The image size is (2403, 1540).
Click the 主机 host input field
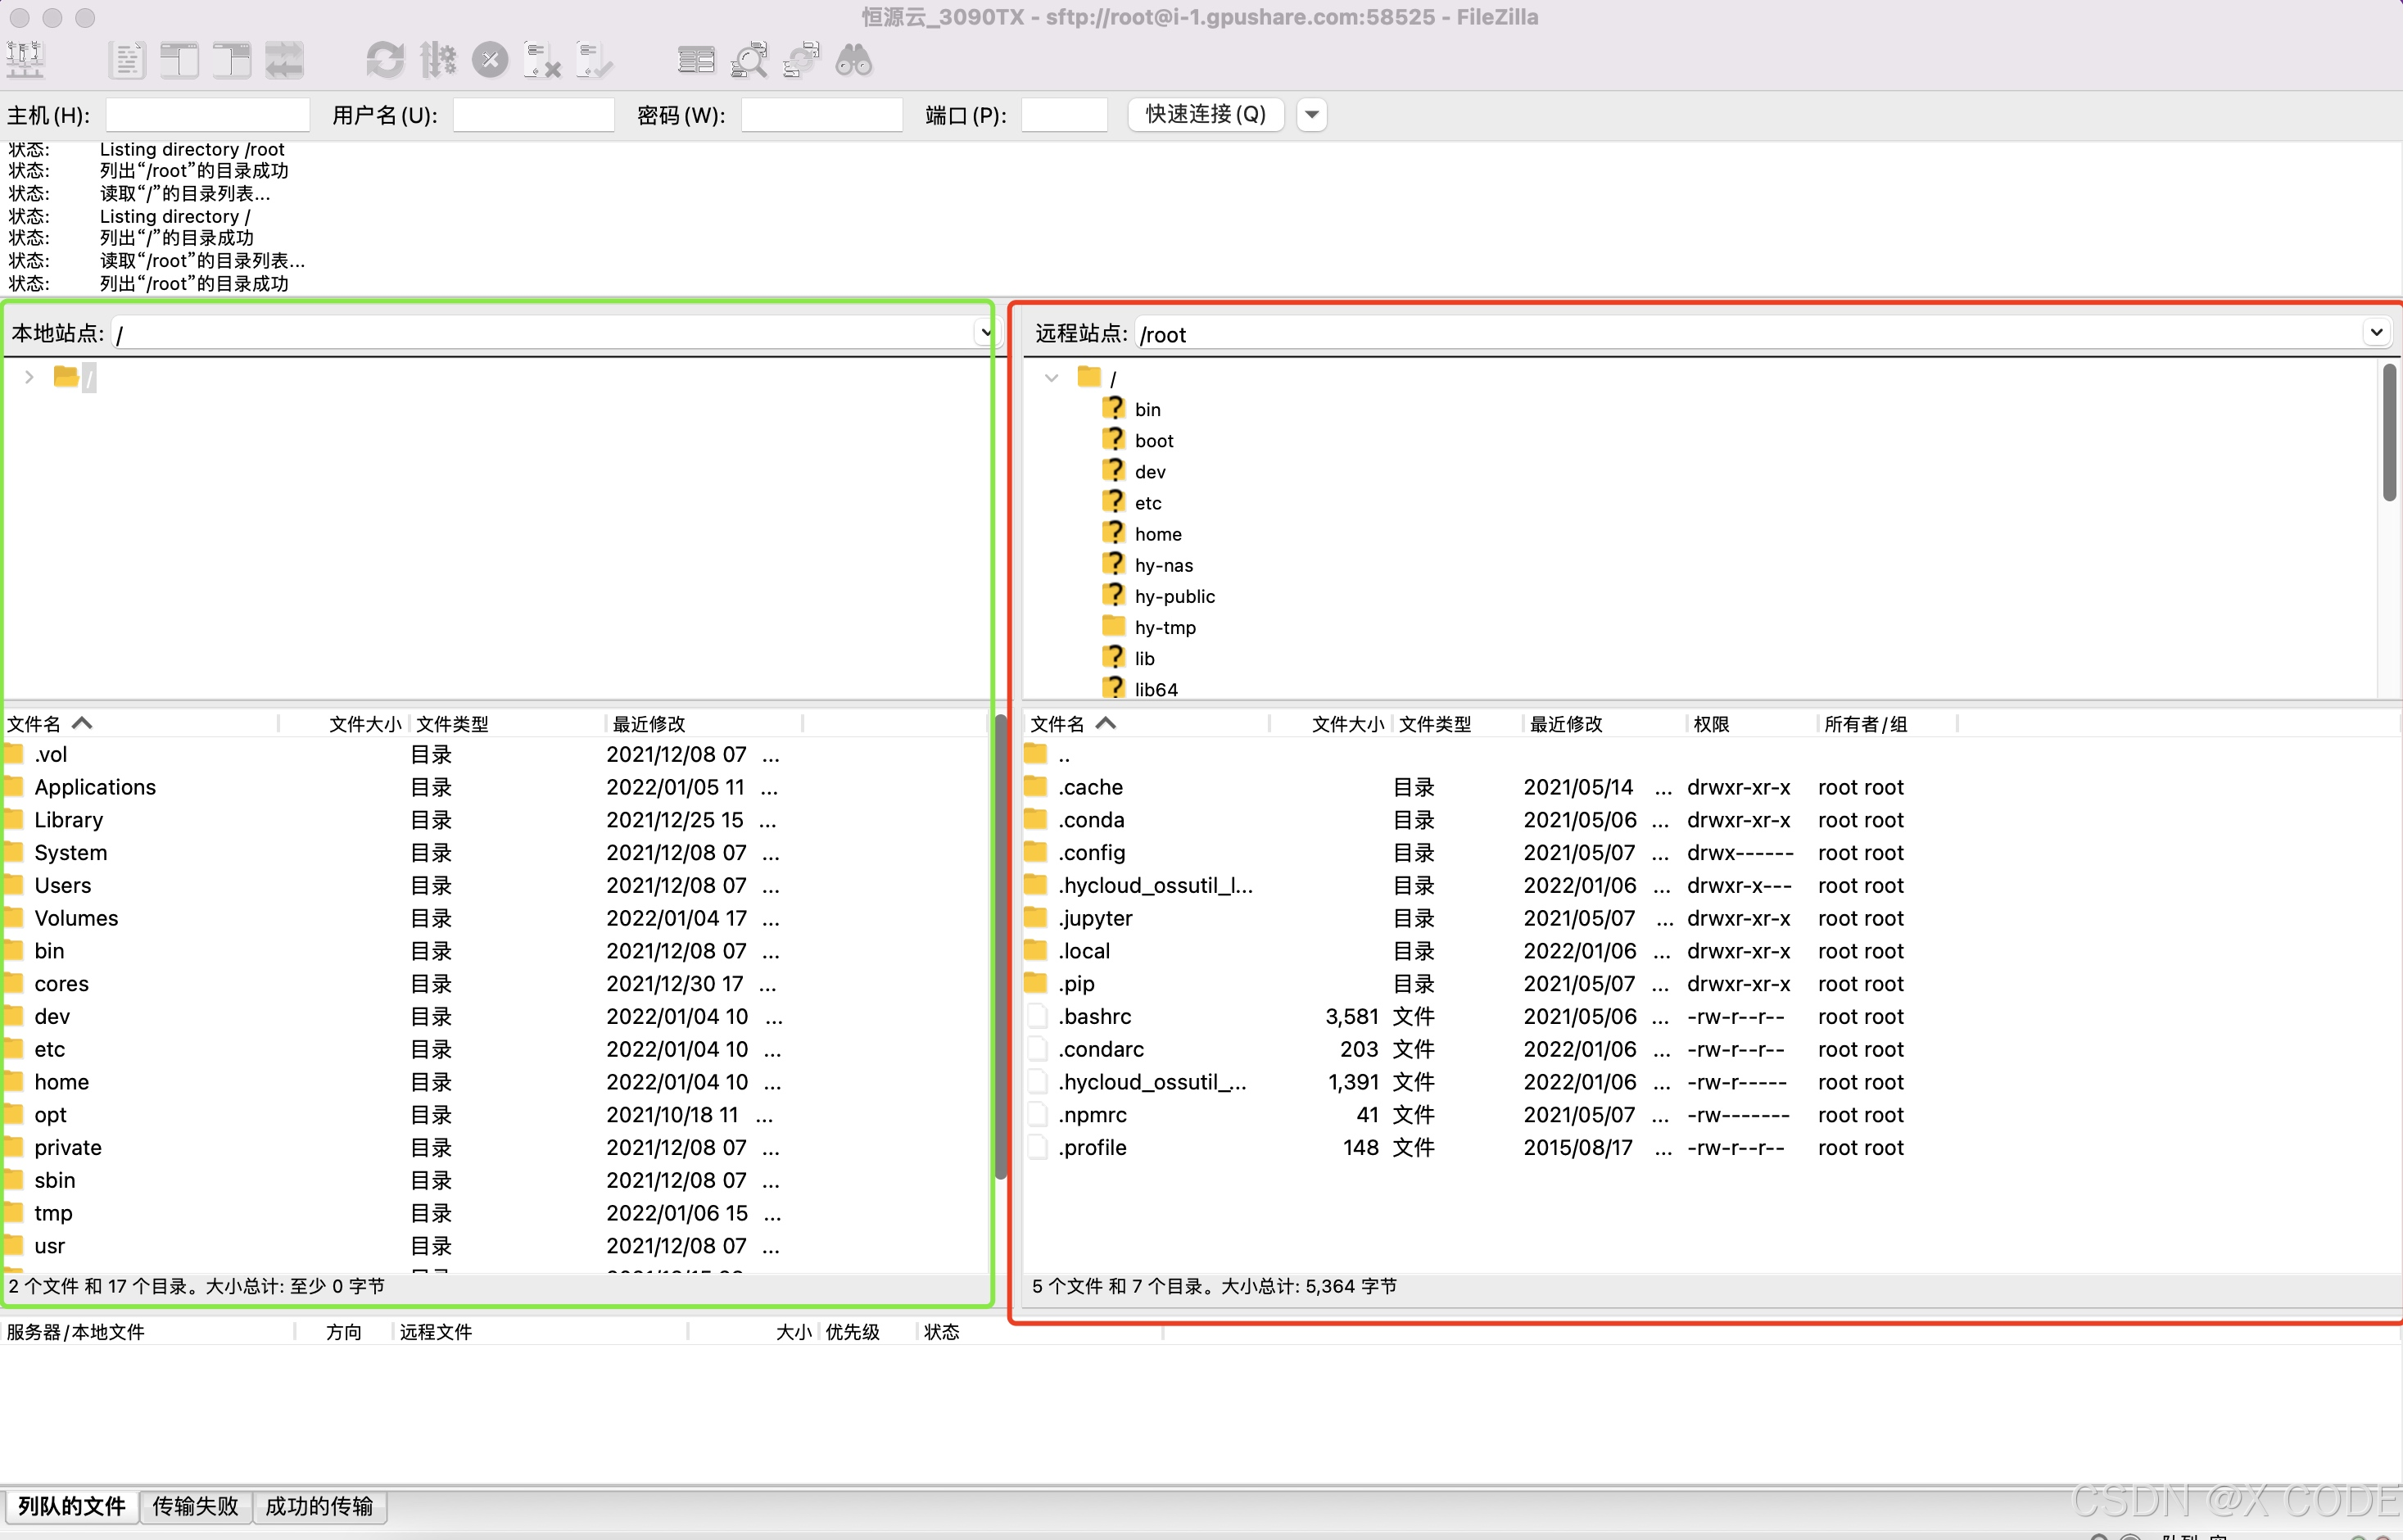pyautogui.click(x=207, y=115)
